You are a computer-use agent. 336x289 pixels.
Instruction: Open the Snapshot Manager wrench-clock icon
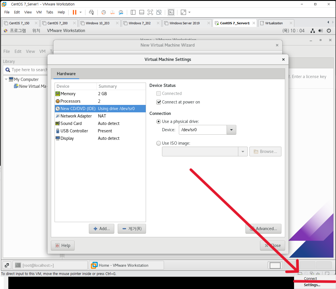[121, 12]
